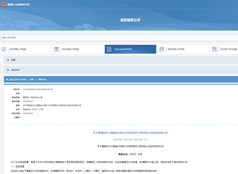The width and height of the screenshot is (238, 174).
Task: Click the file icon beside 政策 row
Action: click(8, 60)
